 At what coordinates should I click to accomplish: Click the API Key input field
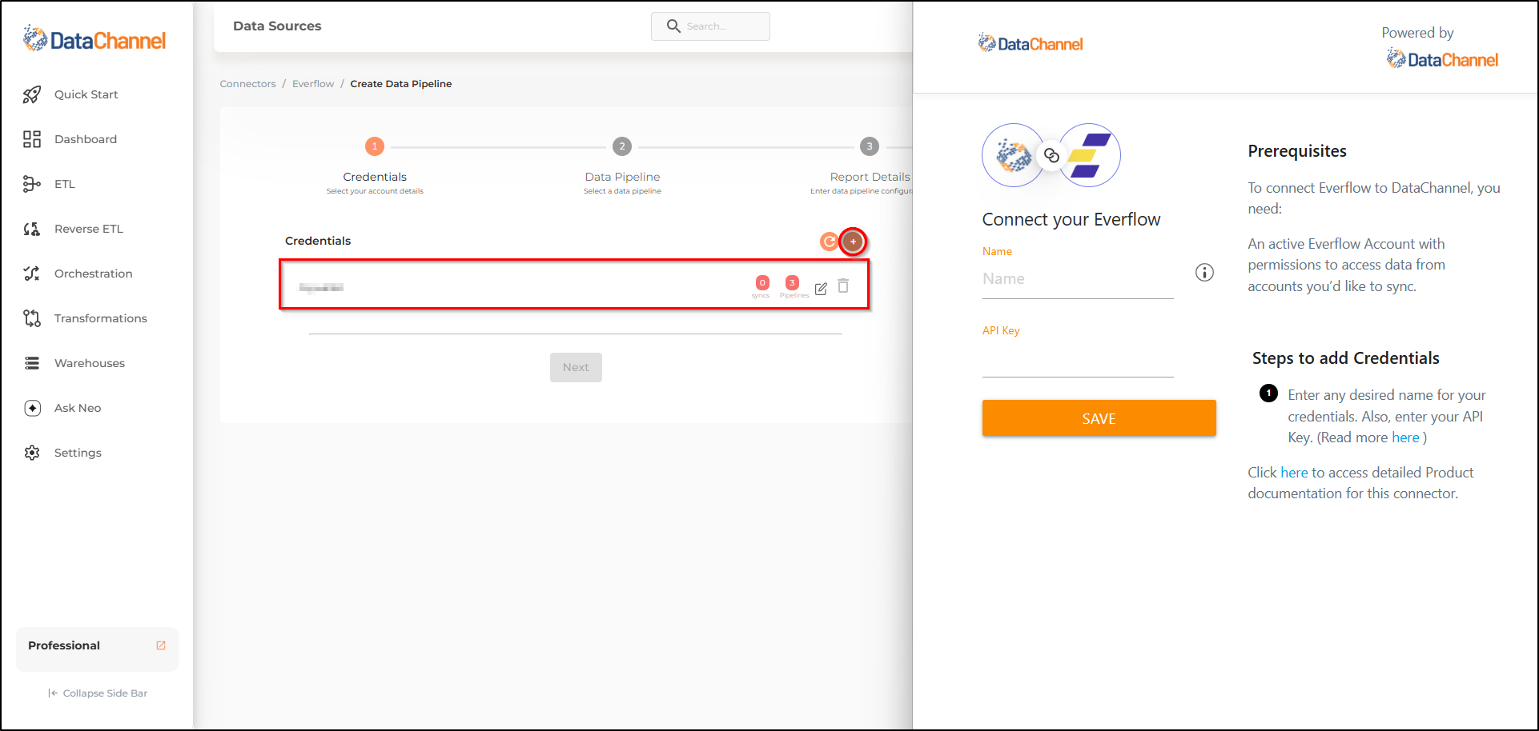pyautogui.click(x=1078, y=360)
